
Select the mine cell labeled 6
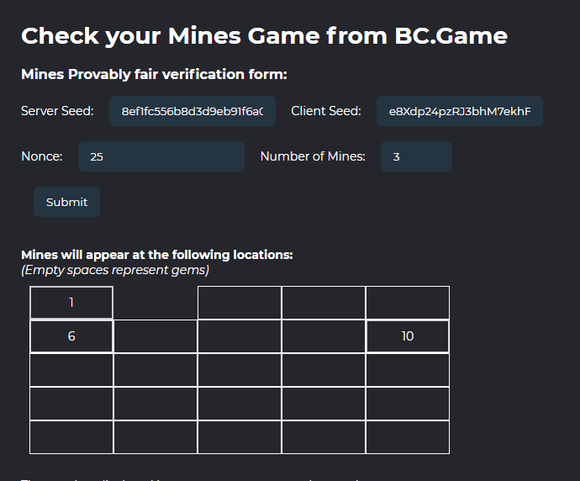[x=71, y=336]
